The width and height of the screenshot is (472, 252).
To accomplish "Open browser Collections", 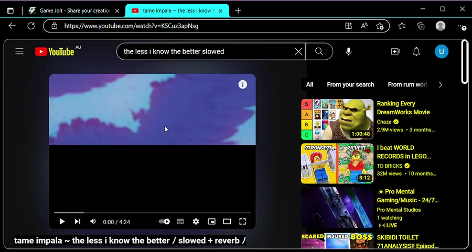I will (x=421, y=26).
